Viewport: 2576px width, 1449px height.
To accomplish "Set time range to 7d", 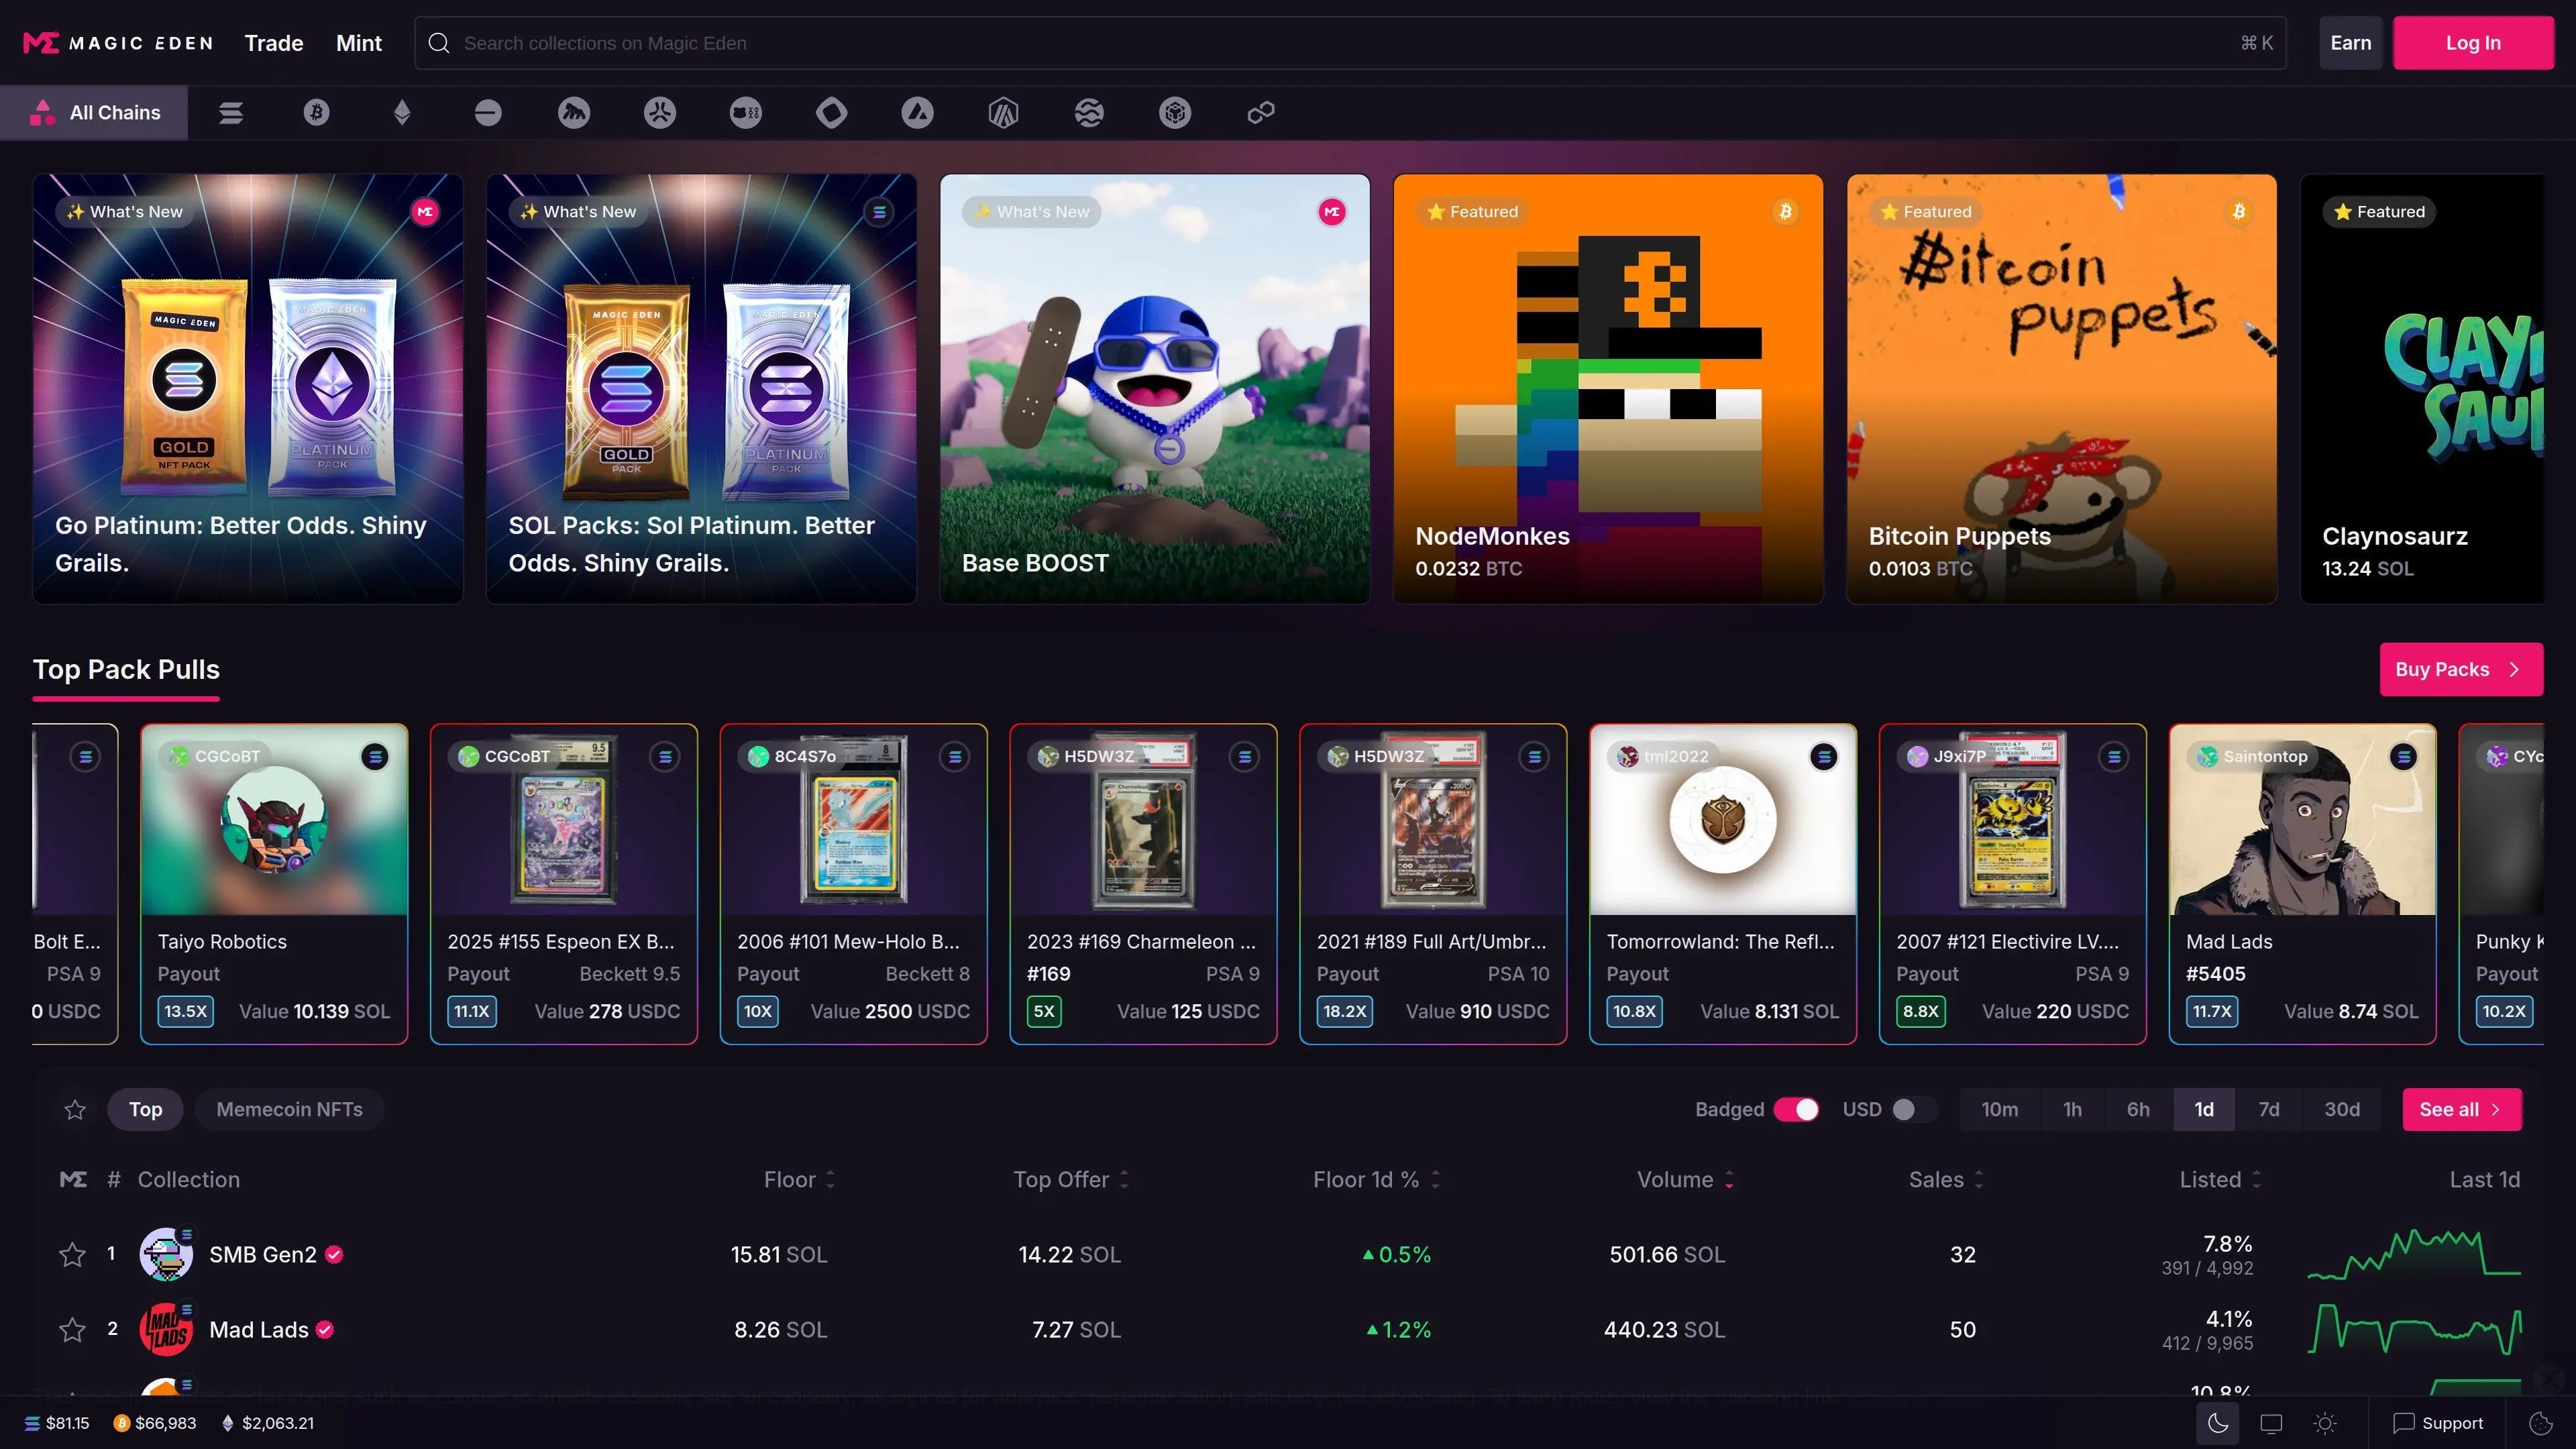I will 2269,1110.
